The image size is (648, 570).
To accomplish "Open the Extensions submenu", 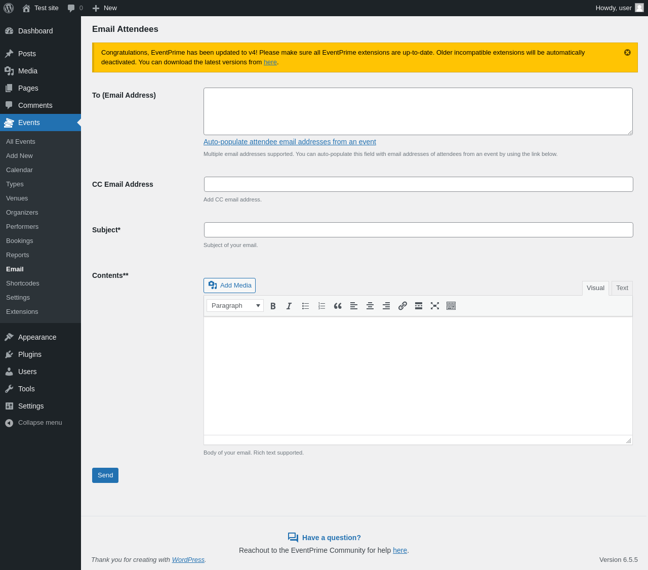I will tap(40, 312).
